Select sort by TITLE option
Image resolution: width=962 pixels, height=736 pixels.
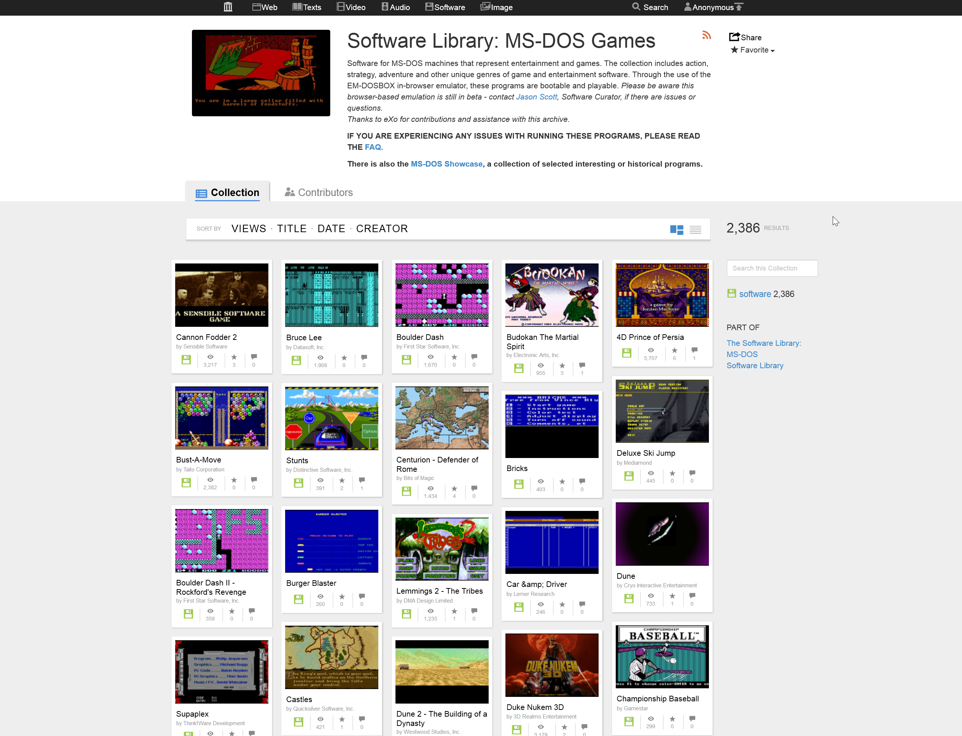pos(291,229)
